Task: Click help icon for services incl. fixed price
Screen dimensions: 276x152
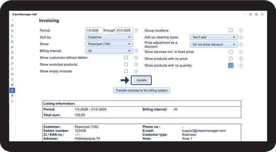Action: pyautogui.click(x=241, y=52)
